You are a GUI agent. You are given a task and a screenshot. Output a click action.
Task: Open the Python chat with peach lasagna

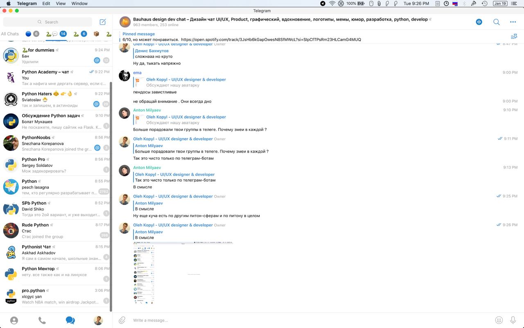56,187
